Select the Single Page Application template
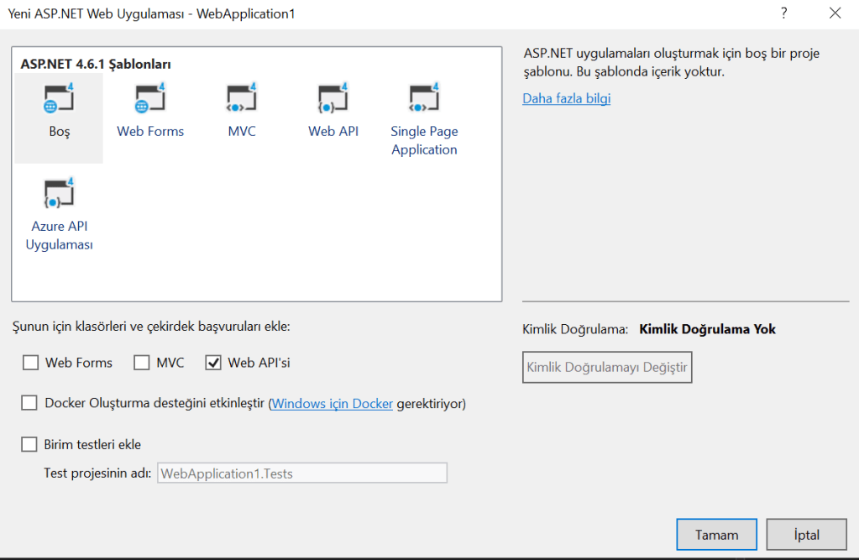 click(424, 101)
